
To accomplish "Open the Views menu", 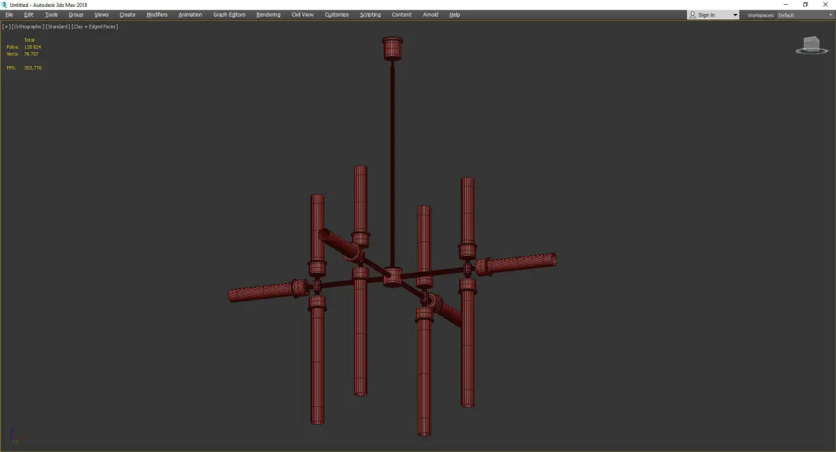I will click(x=102, y=15).
